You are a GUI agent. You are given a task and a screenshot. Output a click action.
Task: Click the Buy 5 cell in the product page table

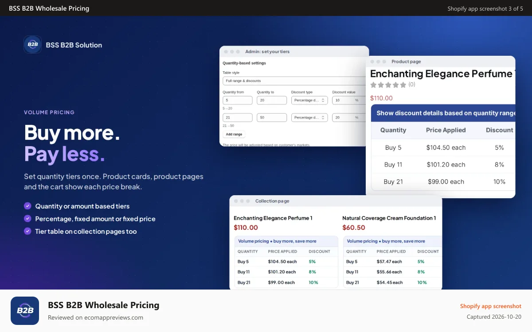click(393, 147)
